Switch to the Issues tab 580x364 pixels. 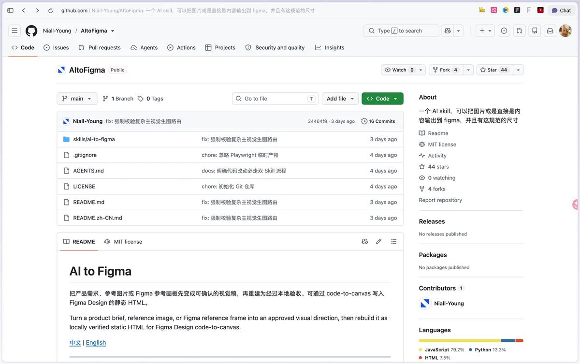pyautogui.click(x=56, y=47)
